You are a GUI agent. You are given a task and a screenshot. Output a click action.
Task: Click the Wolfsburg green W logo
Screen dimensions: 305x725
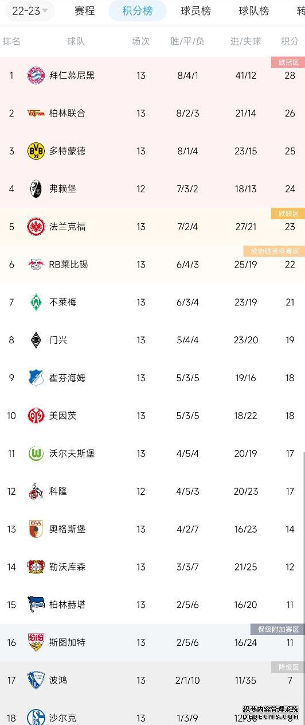coord(36,453)
